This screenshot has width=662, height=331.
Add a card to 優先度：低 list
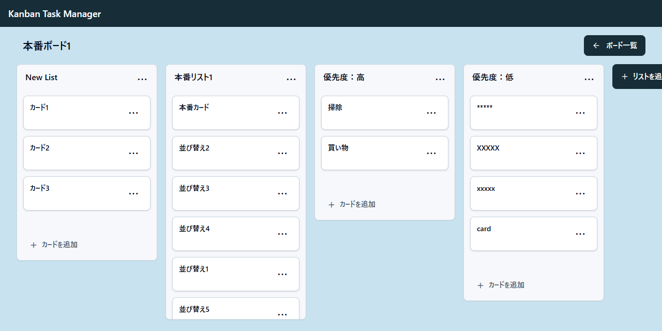point(501,285)
